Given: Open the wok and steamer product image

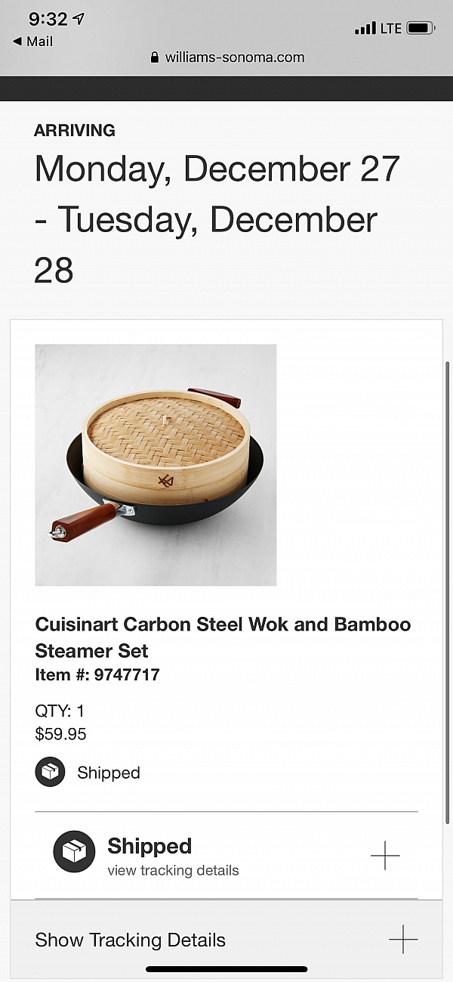Looking at the screenshot, I should tap(156, 465).
